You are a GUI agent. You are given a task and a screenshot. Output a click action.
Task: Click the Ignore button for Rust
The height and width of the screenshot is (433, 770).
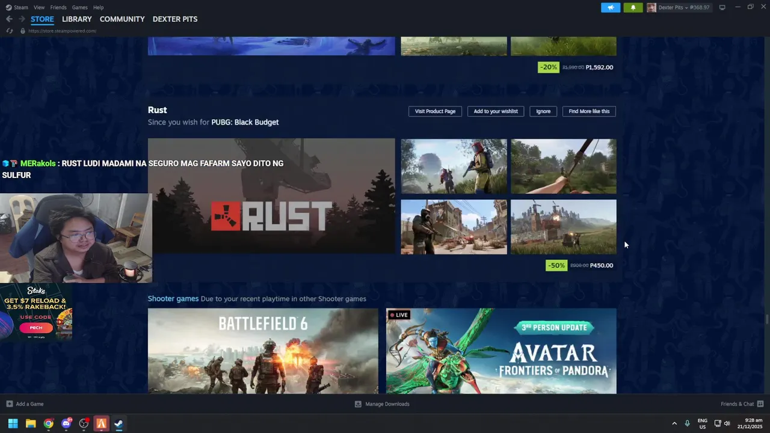(543, 111)
